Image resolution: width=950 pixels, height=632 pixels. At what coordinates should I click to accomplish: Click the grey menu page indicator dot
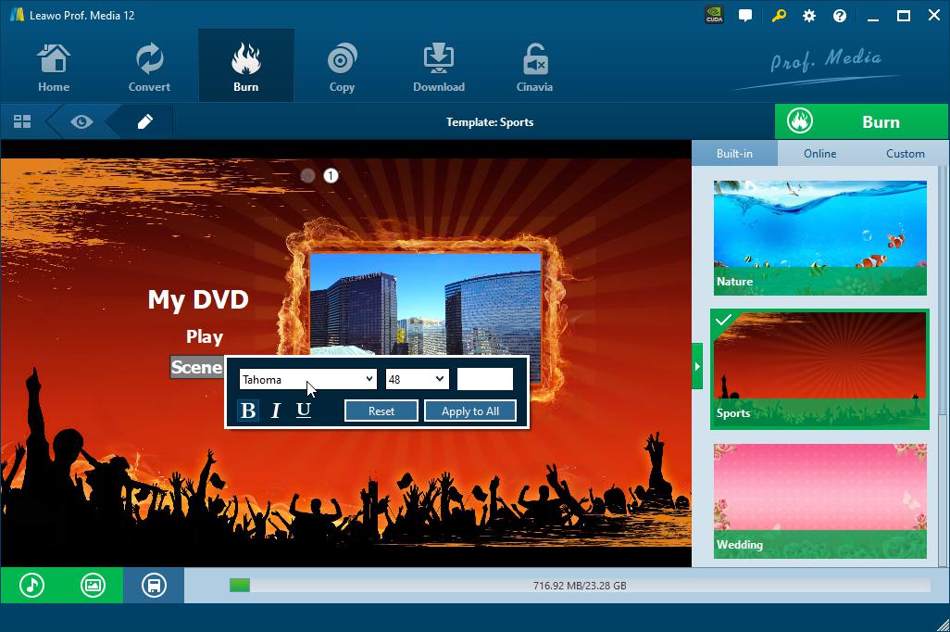307,175
